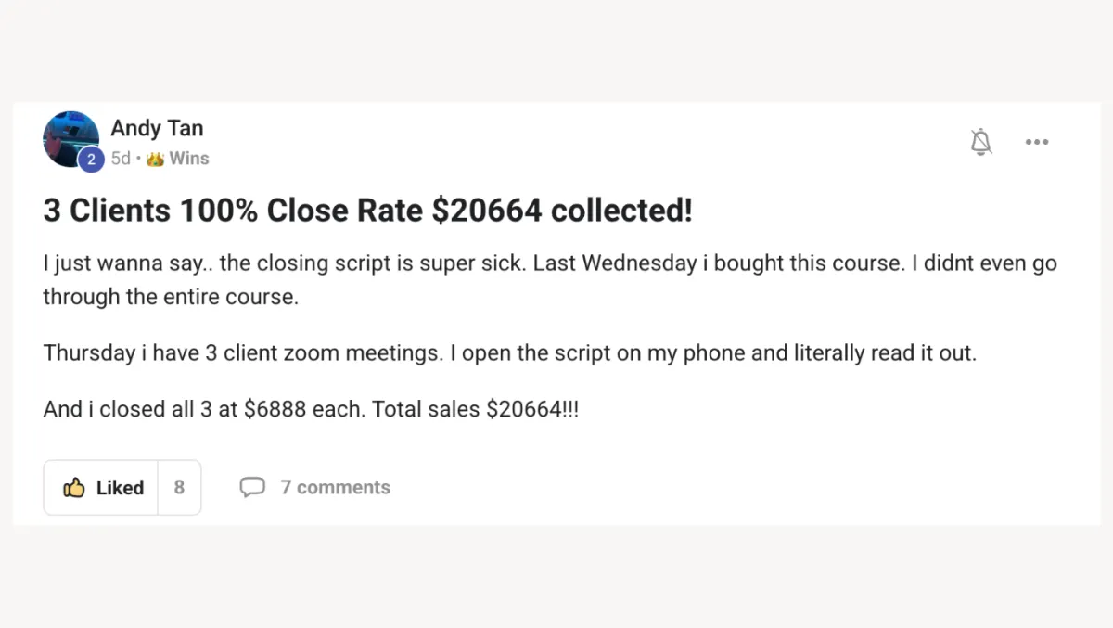Viewport: 1113px width, 628px height.
Task: Click the thumbs-up like icon
Action: click(x=74, y=488)
